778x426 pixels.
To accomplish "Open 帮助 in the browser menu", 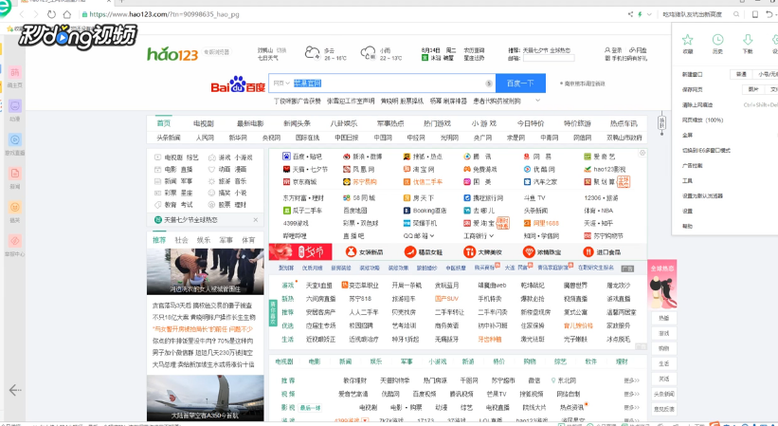I will (x=687, y=227).
